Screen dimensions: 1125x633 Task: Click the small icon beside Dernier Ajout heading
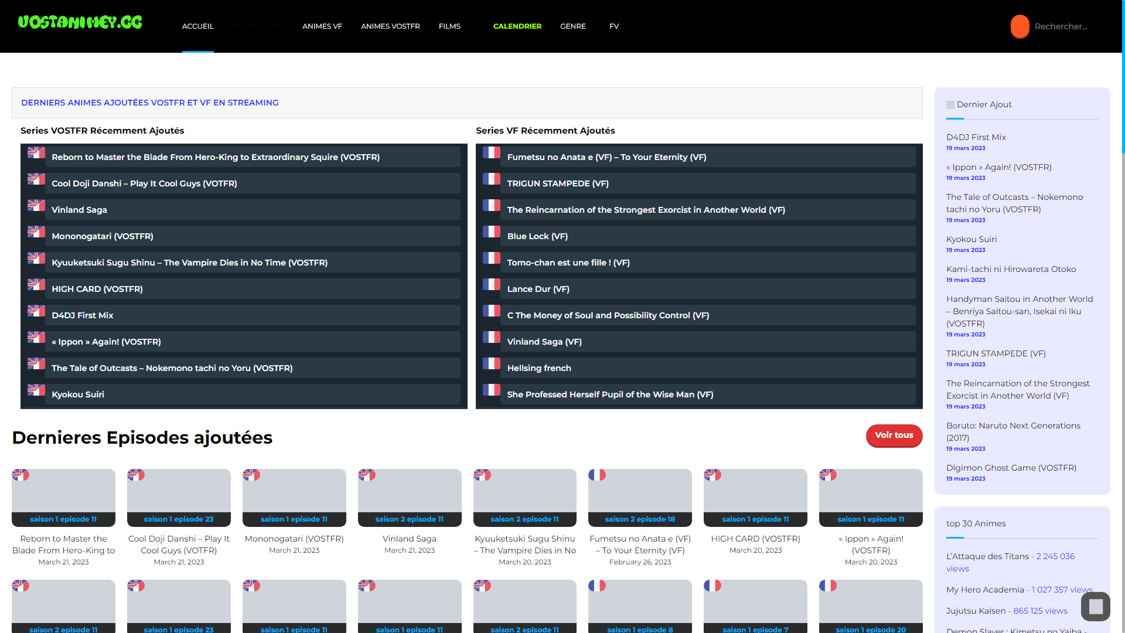(950, 105)
